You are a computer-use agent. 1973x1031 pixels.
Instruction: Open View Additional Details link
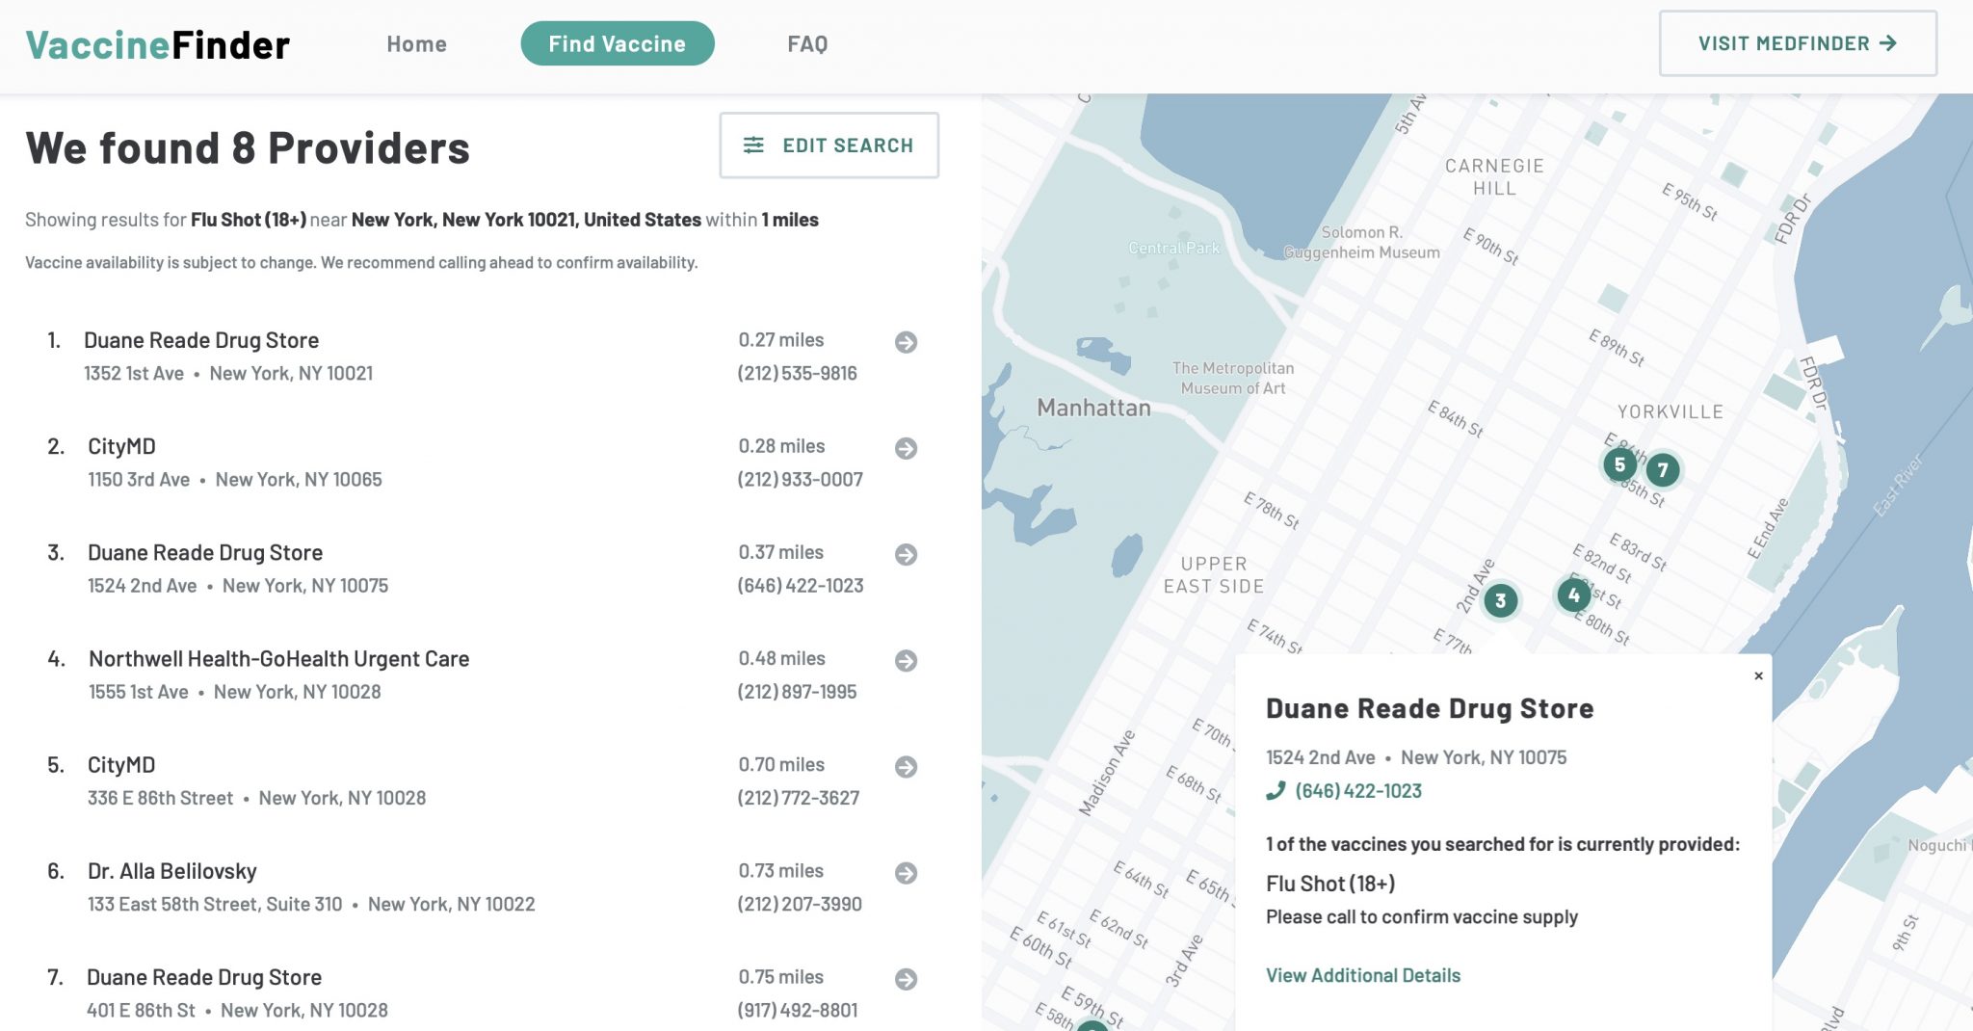(1362, 975)
